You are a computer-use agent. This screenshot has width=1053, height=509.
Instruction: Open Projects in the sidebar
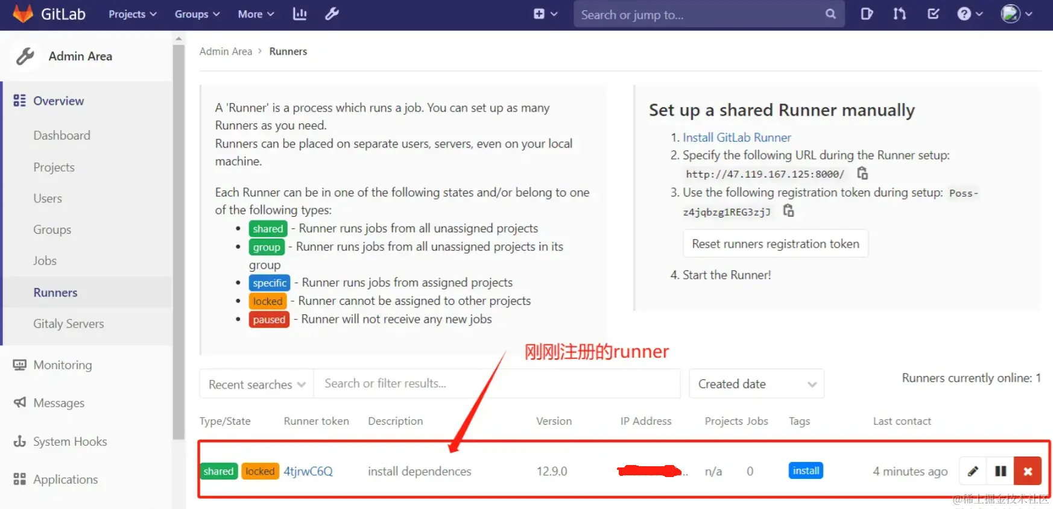click(54, 167)
